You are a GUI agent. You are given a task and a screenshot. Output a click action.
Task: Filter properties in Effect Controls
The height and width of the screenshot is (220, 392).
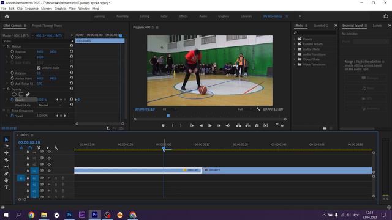(108, 128)
